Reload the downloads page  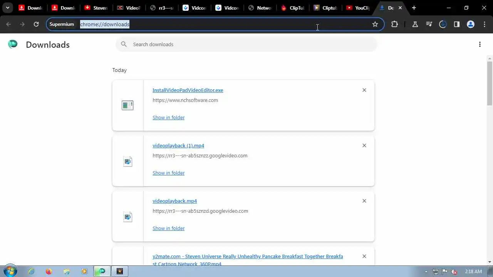pos(36,24)
